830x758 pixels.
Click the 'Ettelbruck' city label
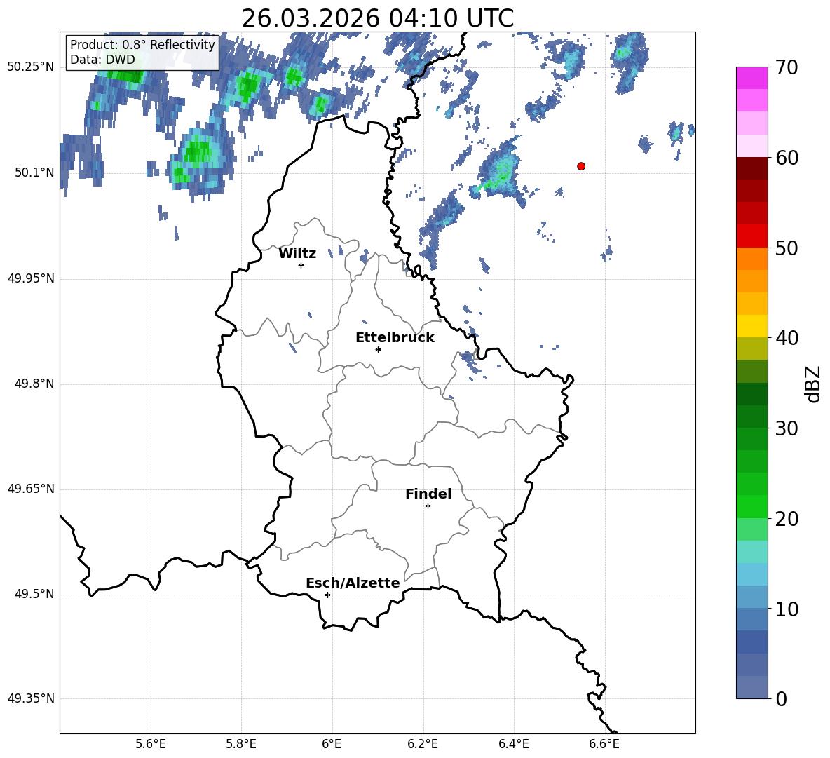point(395,338)
